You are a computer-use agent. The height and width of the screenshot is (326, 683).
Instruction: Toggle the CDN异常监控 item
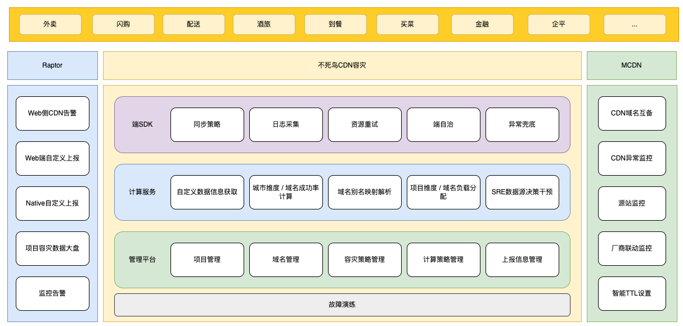pos(631,158)
